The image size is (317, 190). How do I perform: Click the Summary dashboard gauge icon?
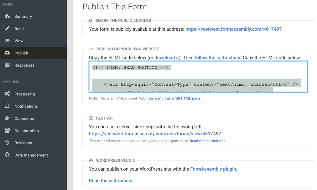click(x=7, y=16)
